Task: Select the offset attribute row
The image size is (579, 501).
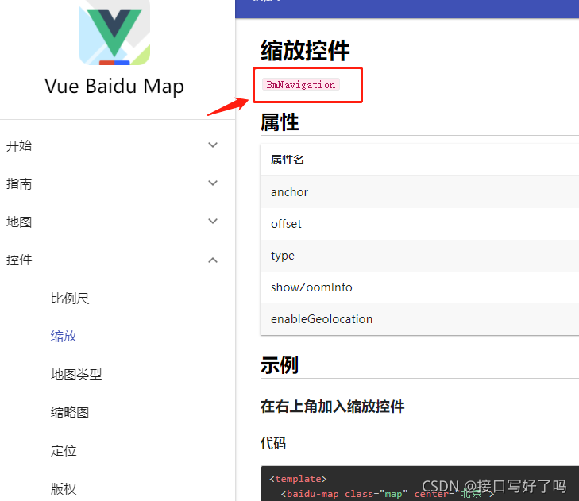Action: 419,224
